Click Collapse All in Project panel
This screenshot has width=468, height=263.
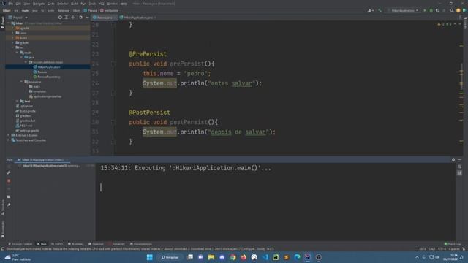(73, 18)
